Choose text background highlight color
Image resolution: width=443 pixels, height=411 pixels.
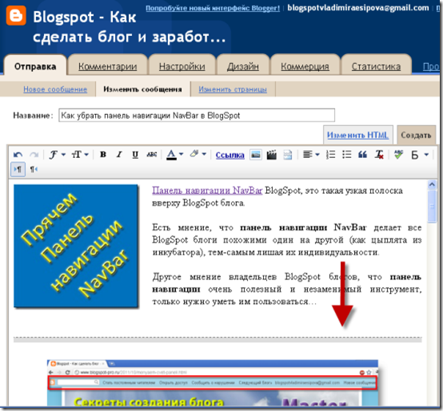194,154
